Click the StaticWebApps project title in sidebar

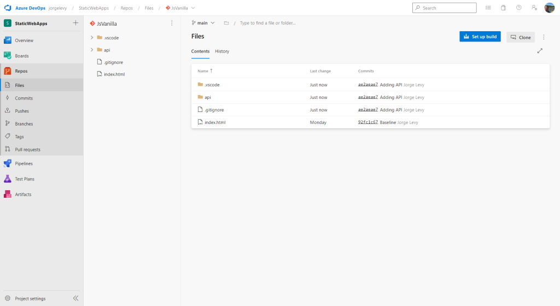pyautogui.click(x=31, y=23)
